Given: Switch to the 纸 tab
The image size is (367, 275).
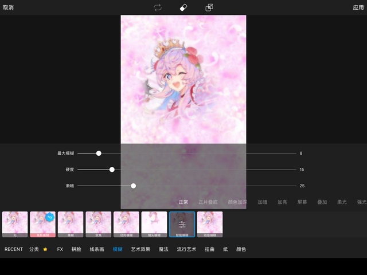Looking at the screenshot, I should pos(225,249).
